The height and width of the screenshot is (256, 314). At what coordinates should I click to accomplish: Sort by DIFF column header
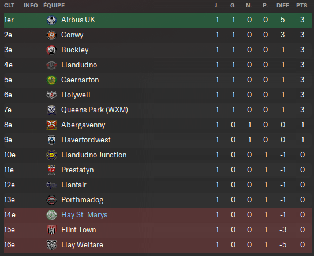[283, 6]
